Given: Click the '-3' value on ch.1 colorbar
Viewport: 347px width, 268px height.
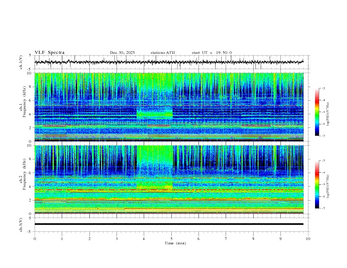Looking at the screenshot, I should click(x=323, y=88).
